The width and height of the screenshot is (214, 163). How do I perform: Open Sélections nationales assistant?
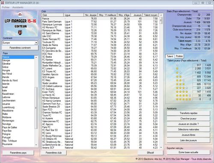[188, 129]
